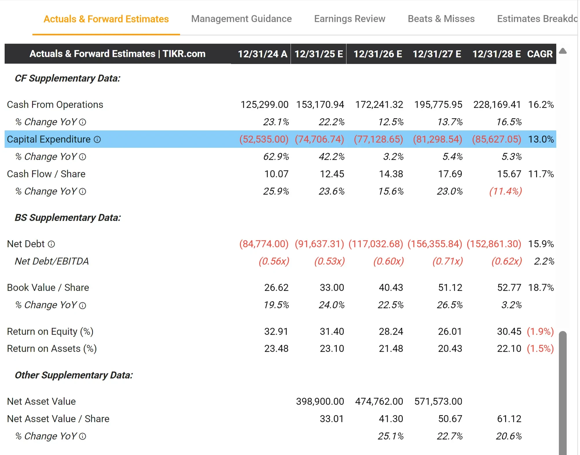Click the Net Asset Value / Share label
This screenshot has height=455, width=580.
click(x=58, y=419)
